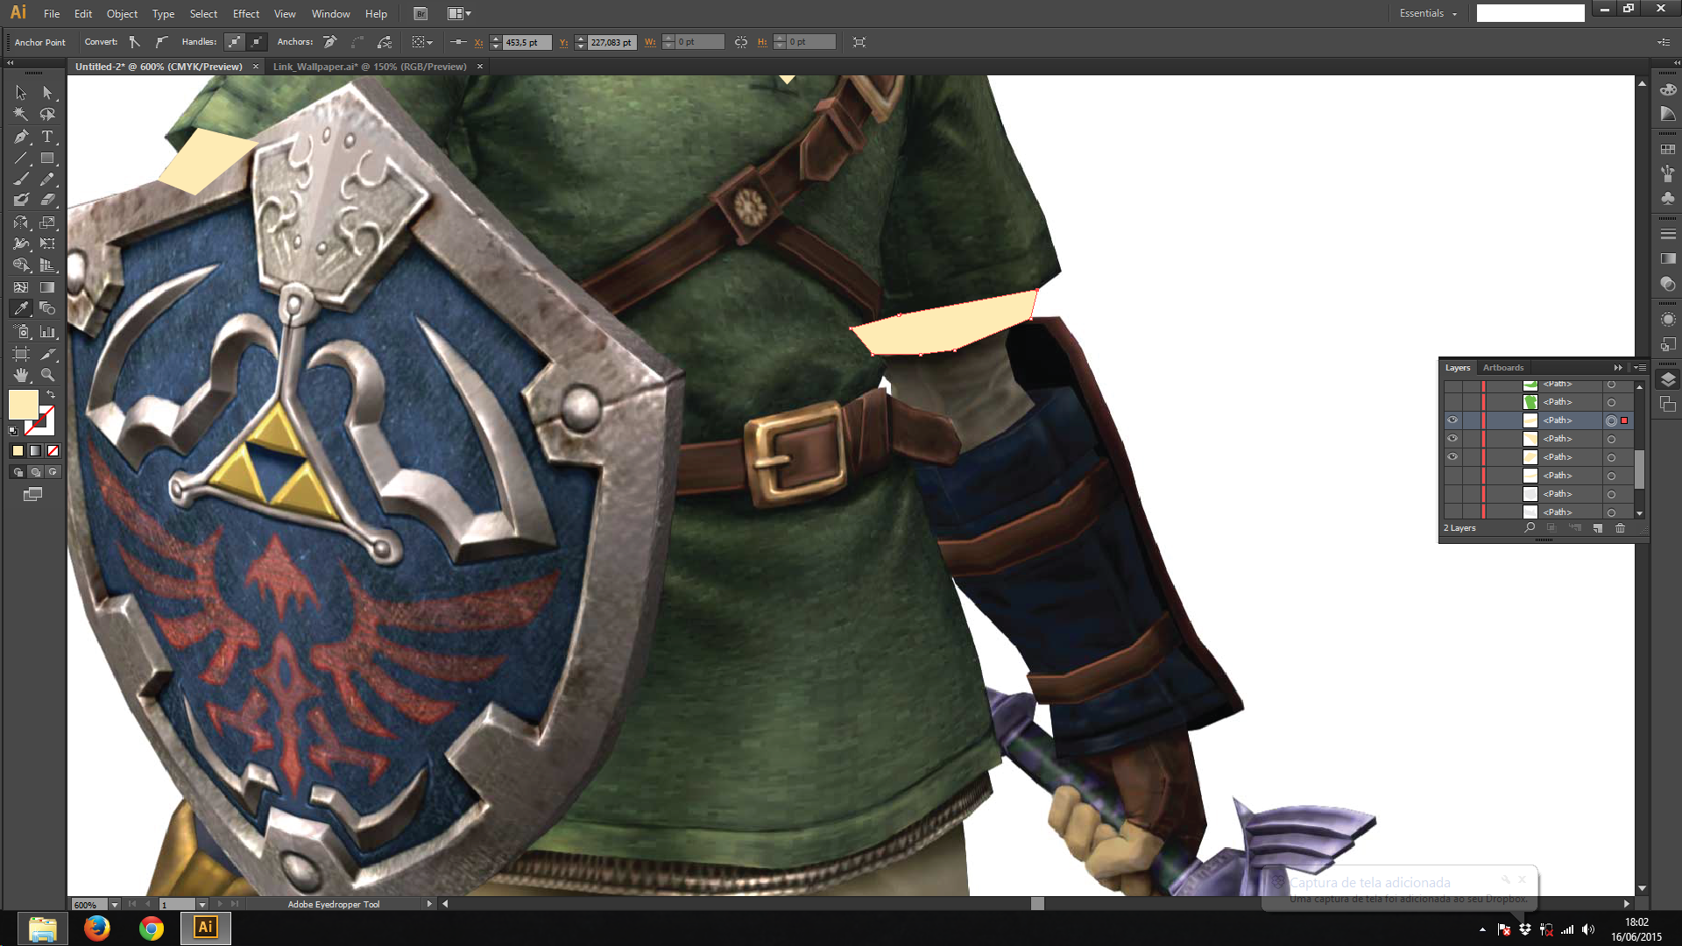The width and height of the screenshot is (1682, 946).
Task: Choose the Lasso tool
Action: [47, 115]
